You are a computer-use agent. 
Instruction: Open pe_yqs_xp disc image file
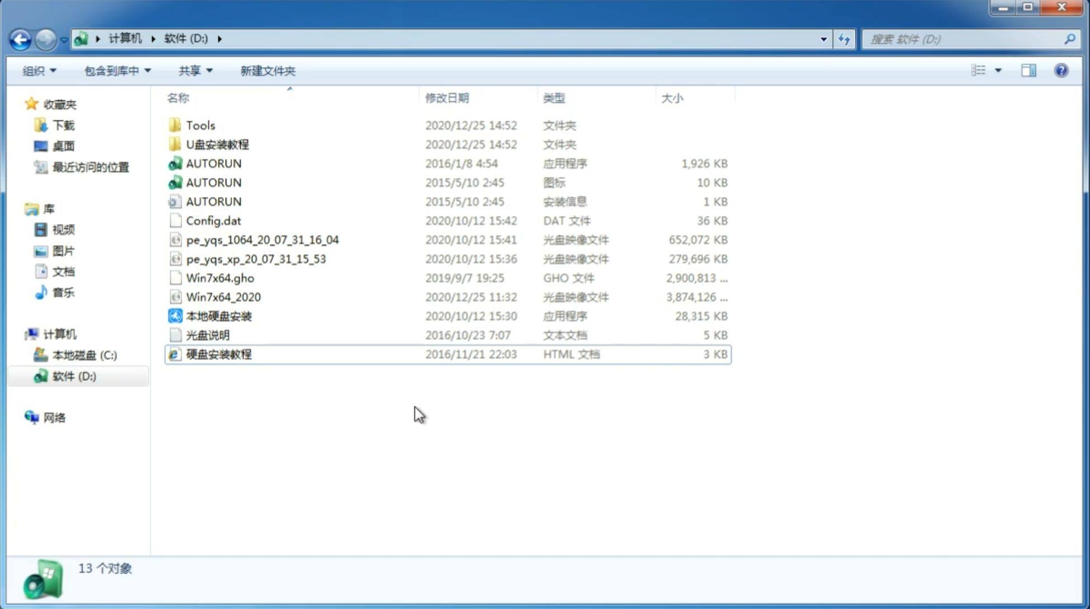click(x=255, y=258)
